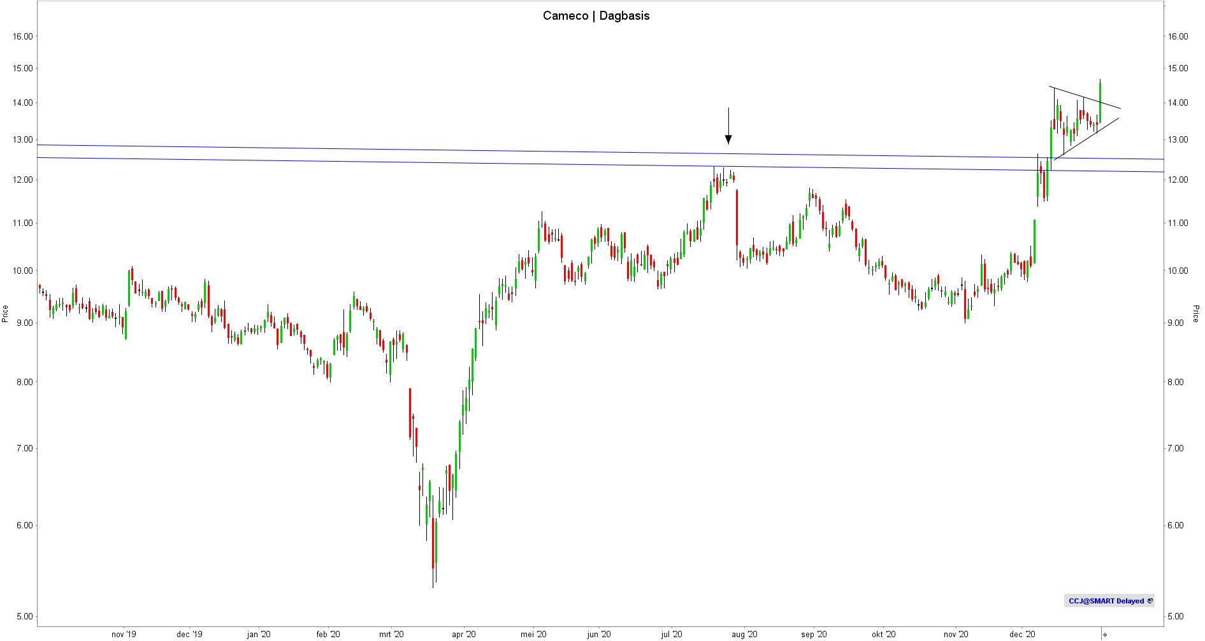Click the dec '20 date label
The height and width of the screenshot is (641, 1205).
pos(1022,634)
